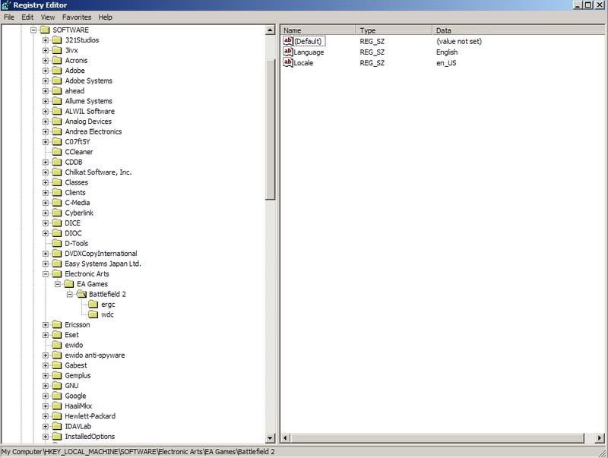Viewport: 608px width, 458px height.
Task: Click the 3ivx folder icon
Action: (57, 50)
